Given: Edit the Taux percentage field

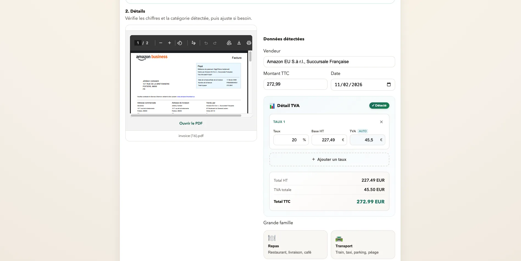Looking at the screenshot, I should pyautogui.click(x=288, y=140).
